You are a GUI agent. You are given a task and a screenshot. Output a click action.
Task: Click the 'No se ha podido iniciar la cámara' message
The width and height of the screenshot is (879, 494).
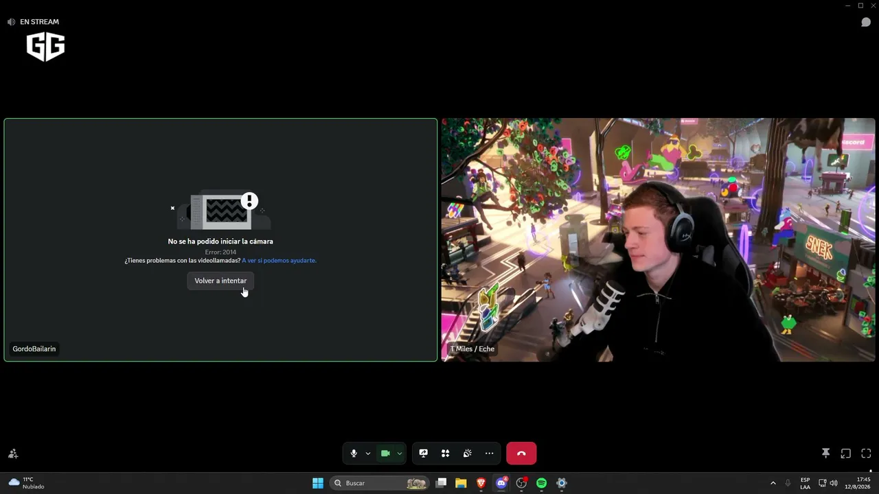point(220,242)
